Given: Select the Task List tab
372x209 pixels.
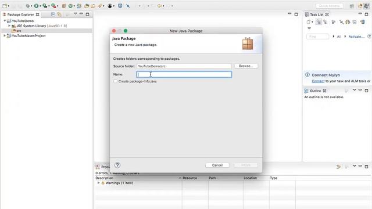Looking at the screenshot, I should coord(316,15).
